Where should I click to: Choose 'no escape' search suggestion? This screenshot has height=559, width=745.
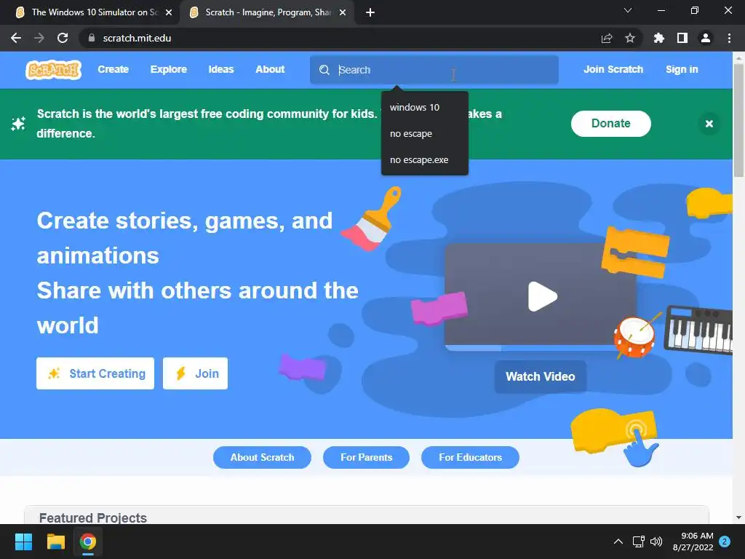click(x=425, y=134)
